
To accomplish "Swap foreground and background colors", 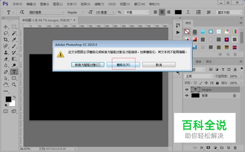I will (14, 97).
